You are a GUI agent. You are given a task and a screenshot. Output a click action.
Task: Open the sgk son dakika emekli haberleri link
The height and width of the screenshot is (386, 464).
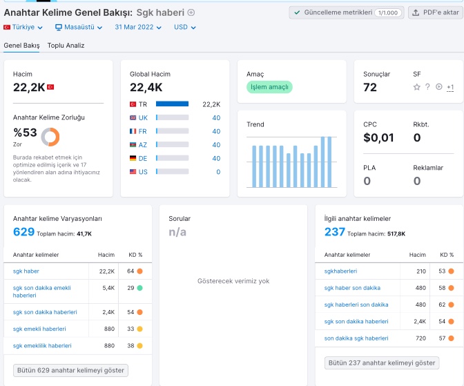tap(41, 291)
